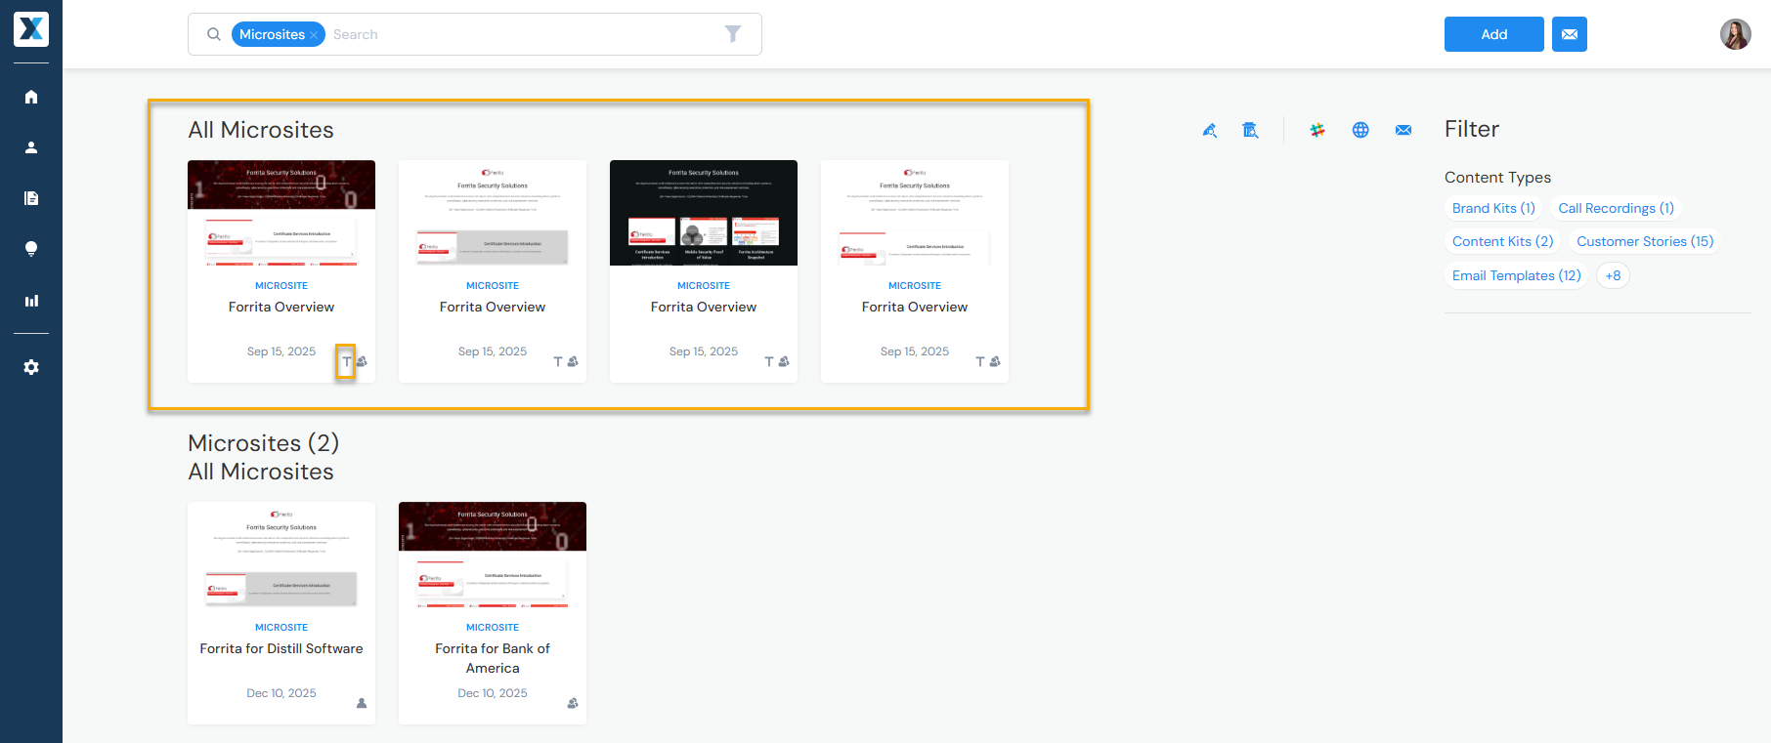Screen dimensions: 1771x743
Task: Open Forrita for Bank of America thumbnail
Action: (x=493, y=555)
